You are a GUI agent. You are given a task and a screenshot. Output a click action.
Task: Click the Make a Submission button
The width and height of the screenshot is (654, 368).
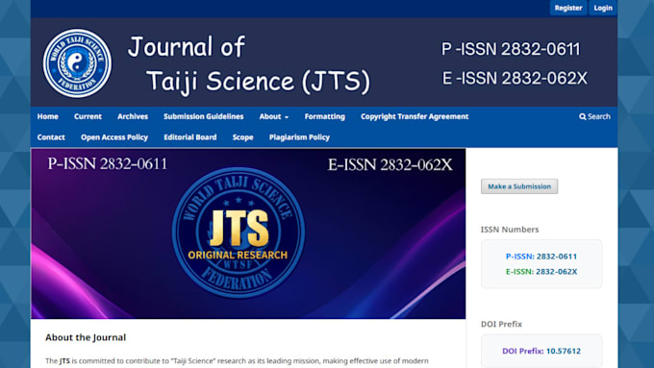click(519, 186)
